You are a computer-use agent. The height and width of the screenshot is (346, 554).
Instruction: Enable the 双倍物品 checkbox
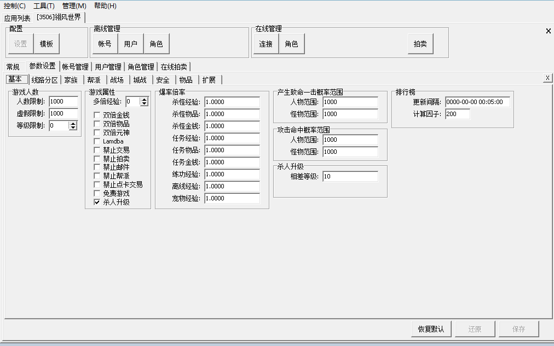point(97,124)
